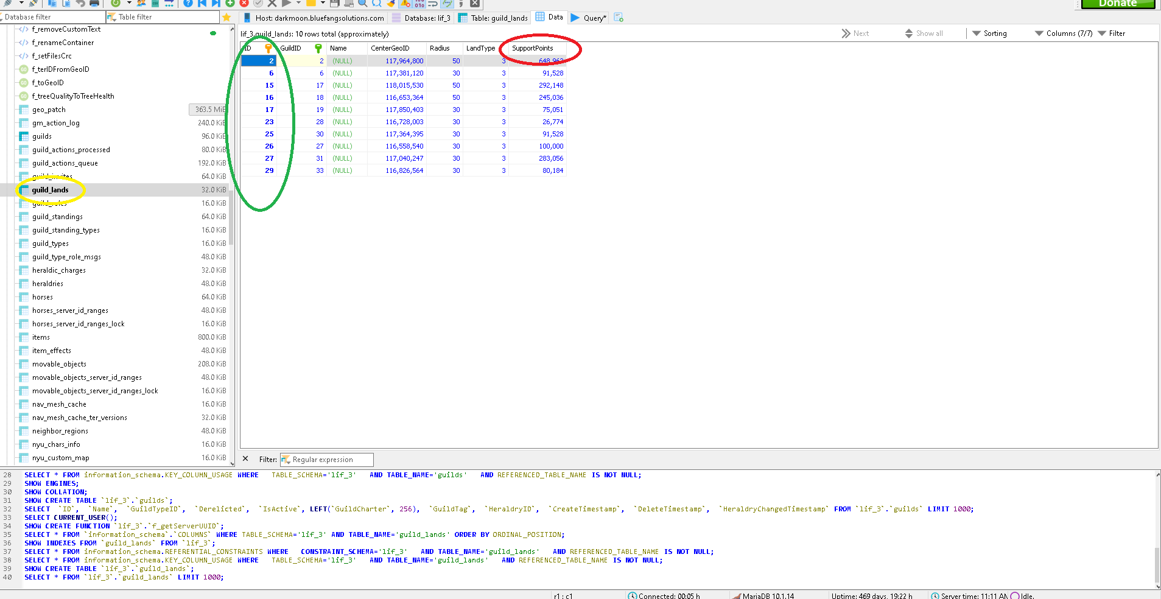Screen dimensions: 1161x599
Task: Open a new query tab icon
Action: click(x=619, y=18)
